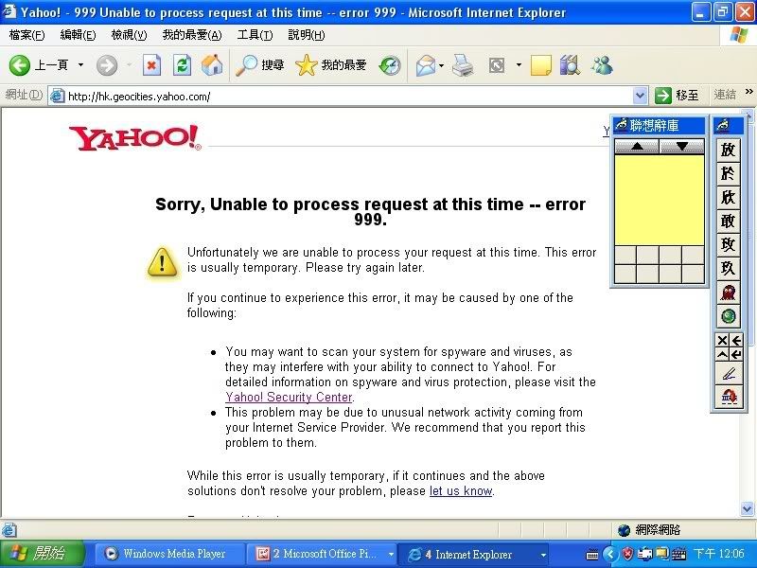Viewport: 757px width, 568px height.
Task: Open 我的最愛 star favorites button
Action: point(330,65)
